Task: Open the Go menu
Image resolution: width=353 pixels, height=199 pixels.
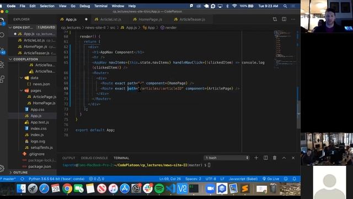Action: click(x=73, y=6)
